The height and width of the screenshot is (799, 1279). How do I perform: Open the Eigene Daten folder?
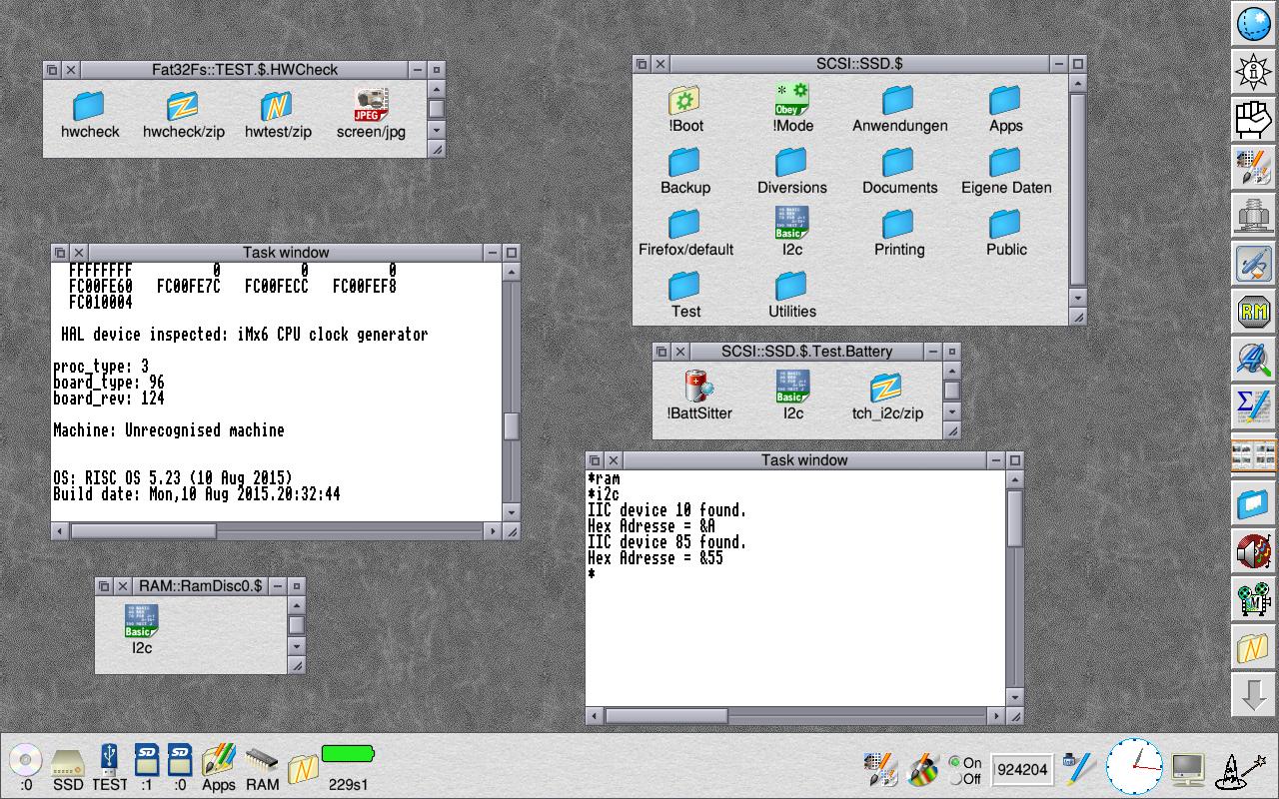[x=1005, y=161]
